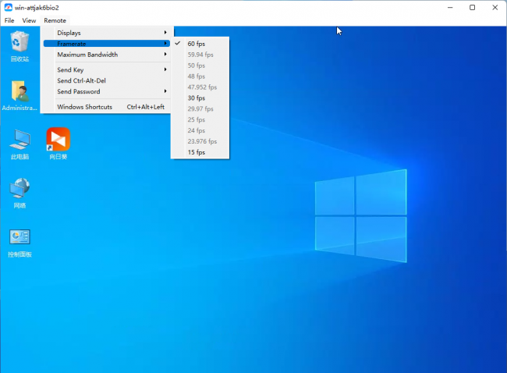Select 59.94 fps framerate

[200, 55]
